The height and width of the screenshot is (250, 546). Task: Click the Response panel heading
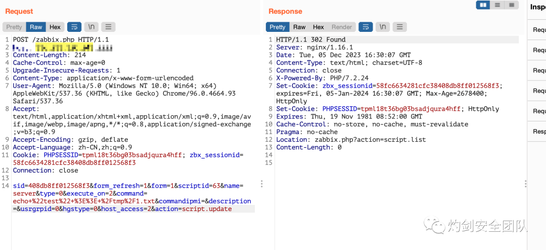tap(285, 11)
